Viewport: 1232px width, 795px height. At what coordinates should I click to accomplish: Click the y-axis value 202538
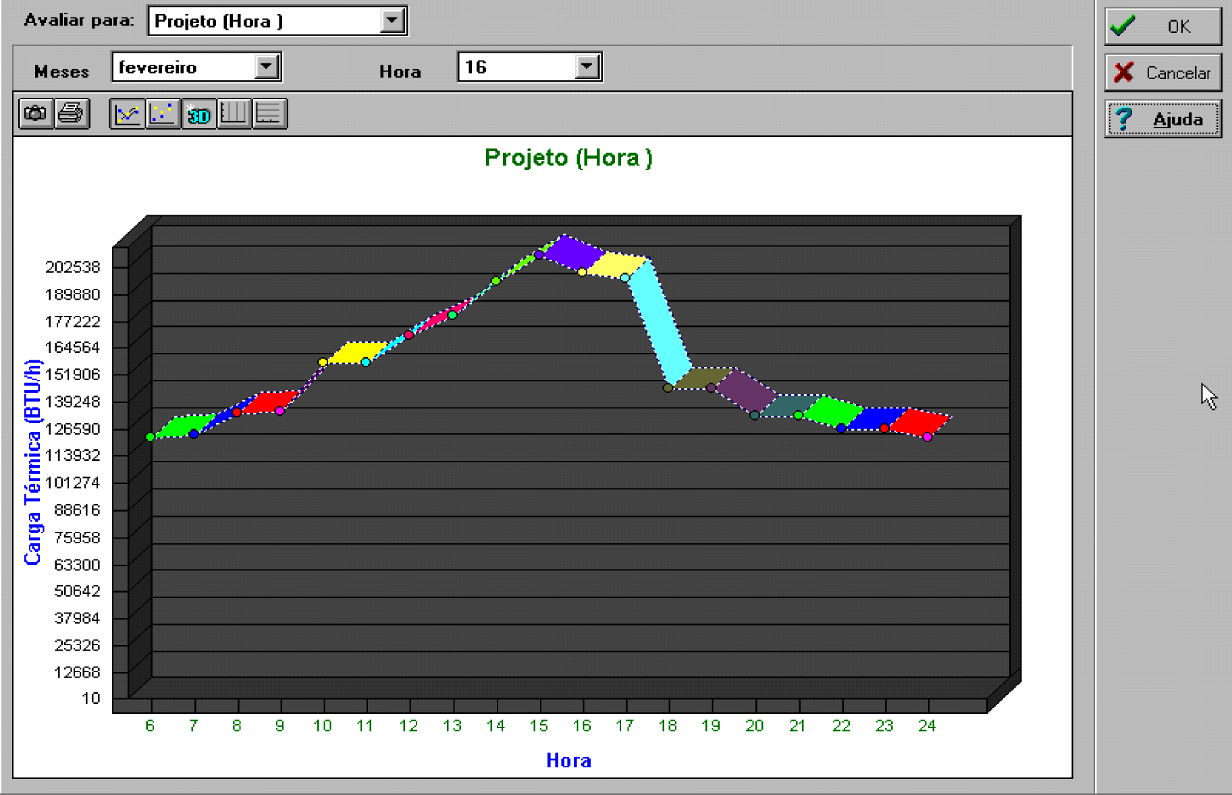pos(73,267)
